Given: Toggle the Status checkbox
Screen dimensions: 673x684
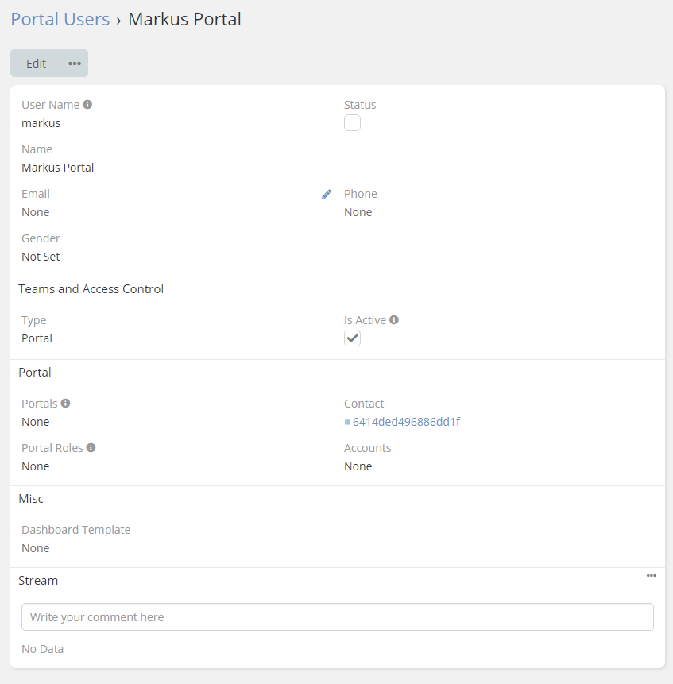Looking at the screenshot, I should point(352,123).
